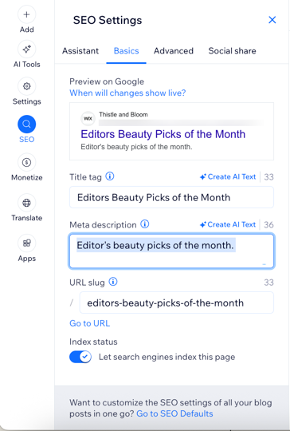290x431 pixels.
Task: Open the Advanced tab
Action: pos(174,51)
